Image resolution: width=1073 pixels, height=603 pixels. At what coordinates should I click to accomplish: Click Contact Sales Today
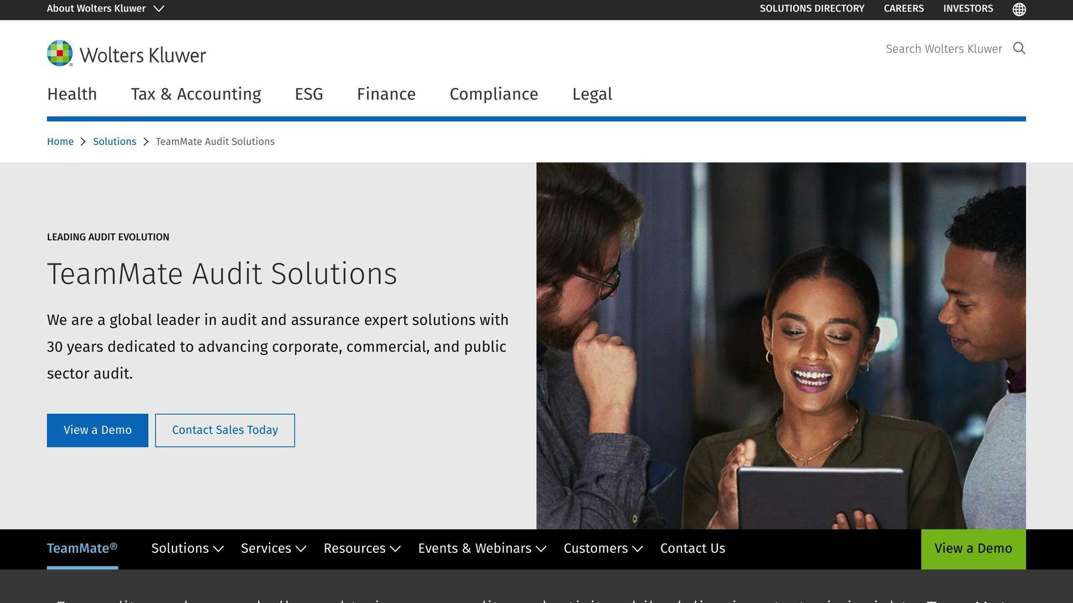tap(224, 430)
